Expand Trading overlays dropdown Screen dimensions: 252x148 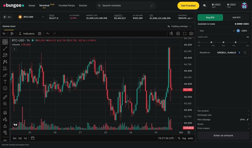[x=179, y=26]
